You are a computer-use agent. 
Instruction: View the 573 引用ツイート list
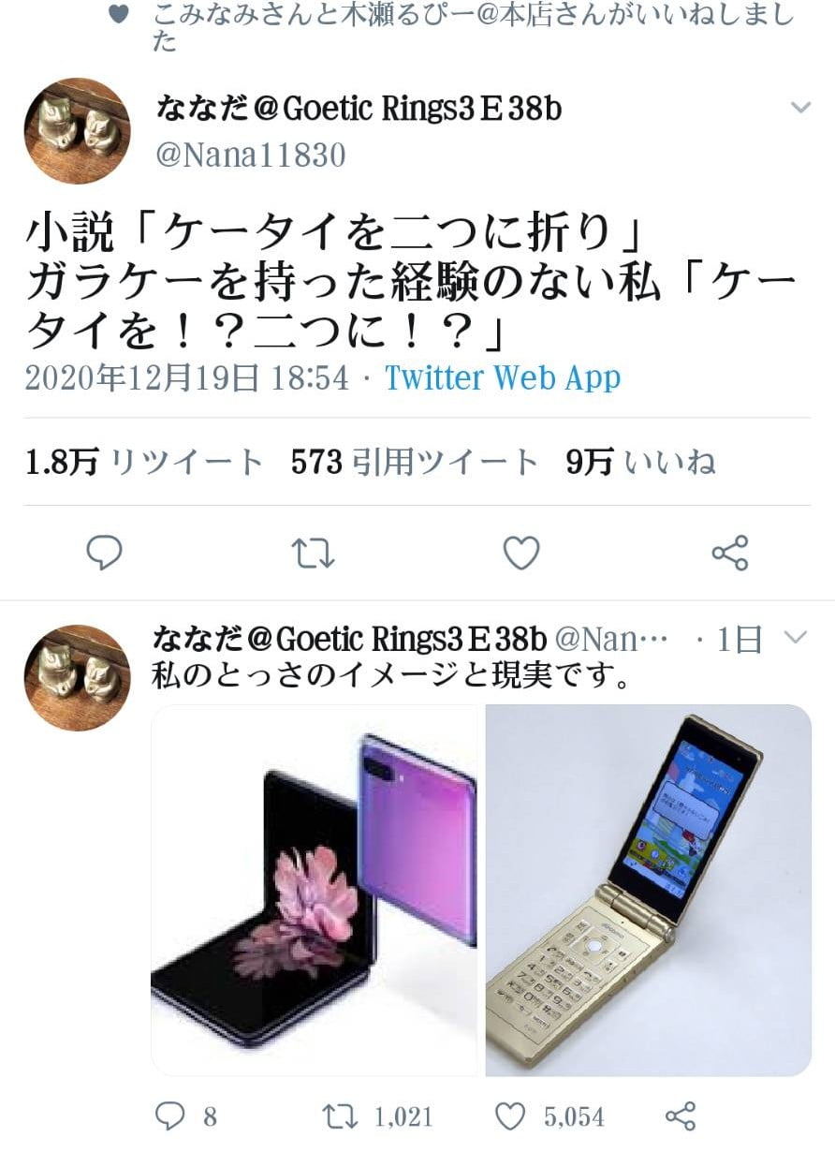[415, 462]
